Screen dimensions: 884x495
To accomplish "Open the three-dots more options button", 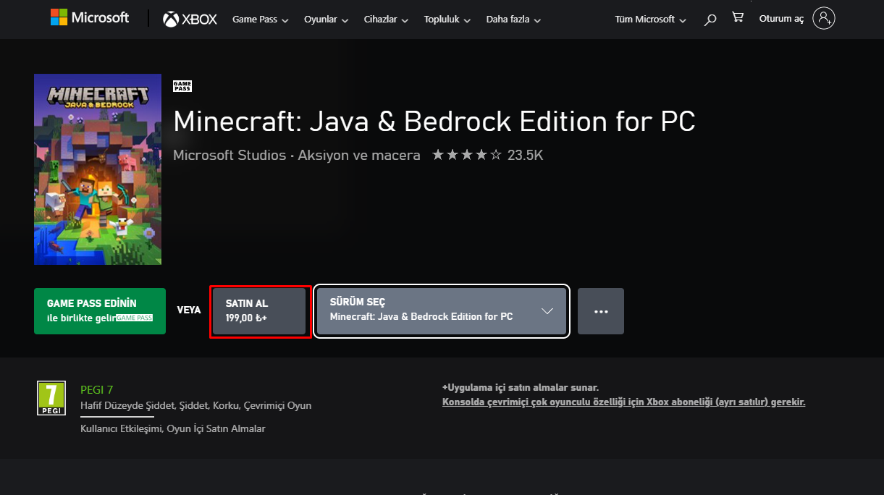I will (x=601, y=311).
